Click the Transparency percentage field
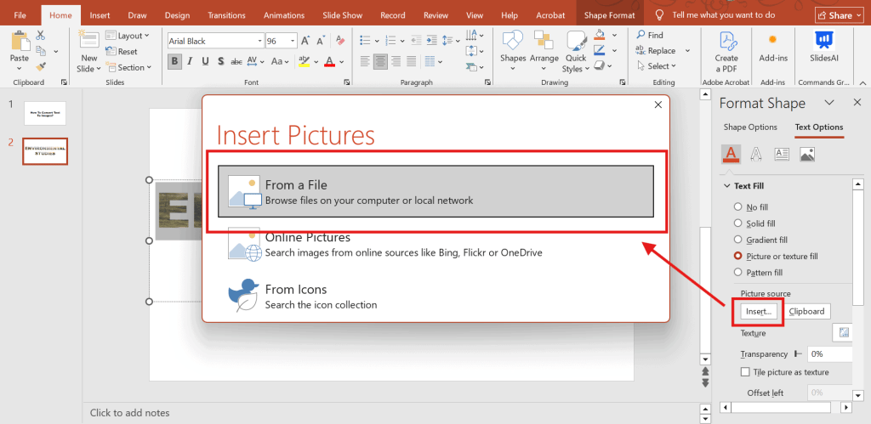Screen dimensions: 871x424 (x=830, y=353)
